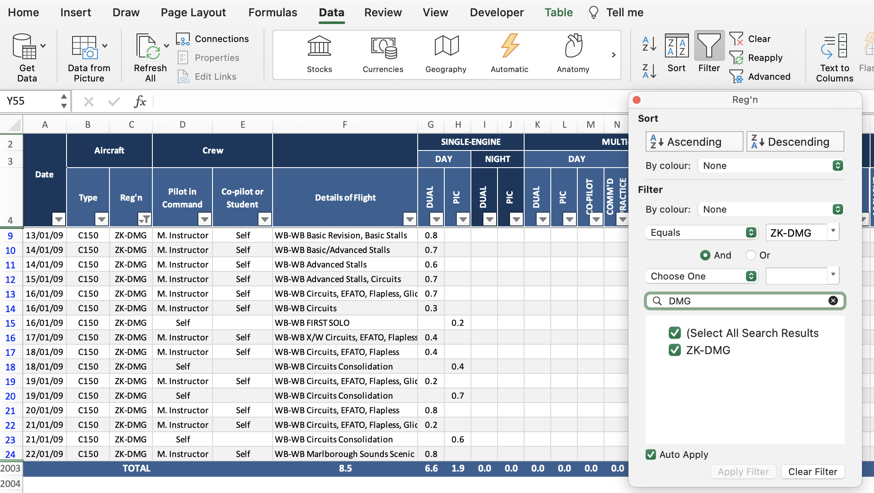Clear the filter in ribbon
Viewport: 874px width, 493px height.
tap(750, 39)
